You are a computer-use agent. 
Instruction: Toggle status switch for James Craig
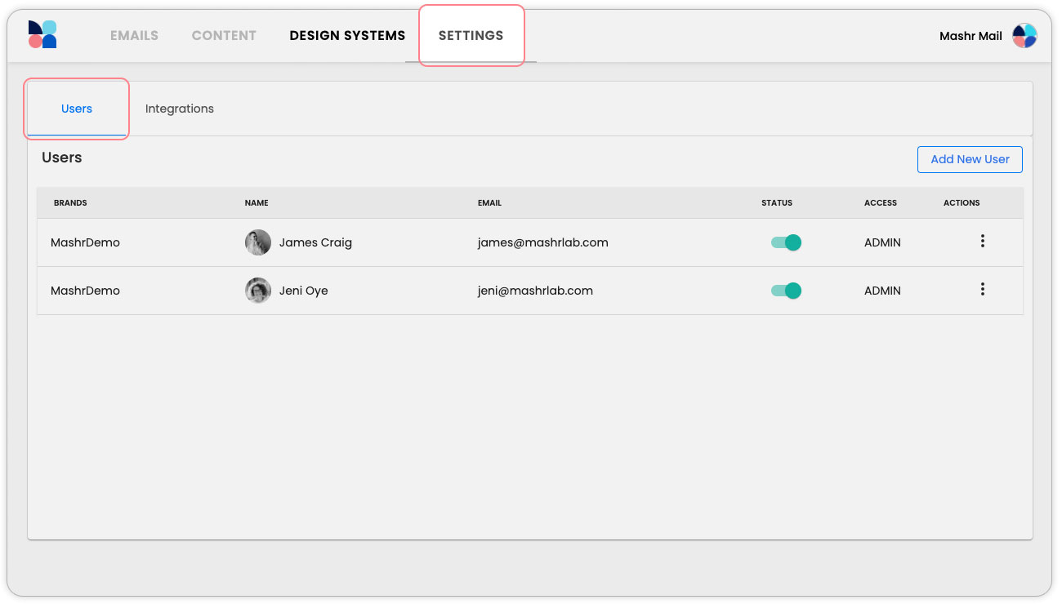(786, 242)
